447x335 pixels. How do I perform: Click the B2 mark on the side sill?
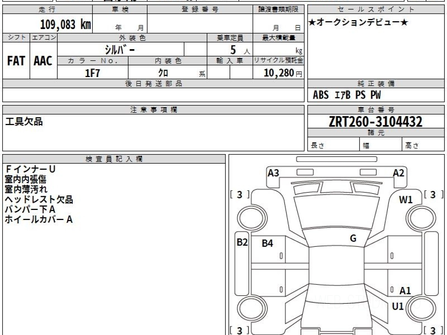pos(242,242)
